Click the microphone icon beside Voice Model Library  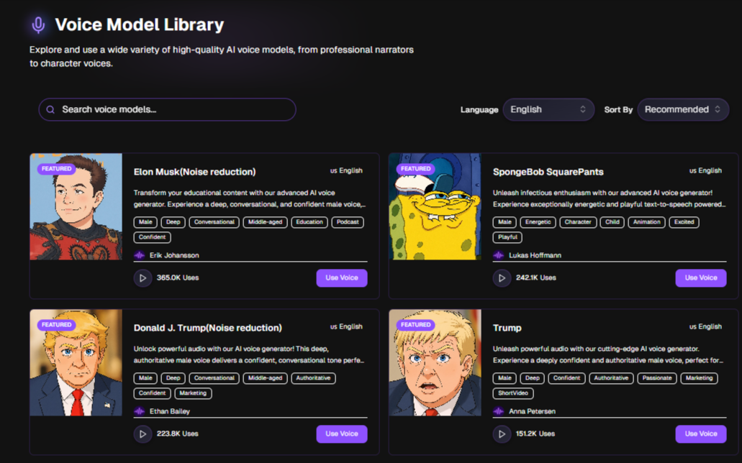[x=38, y=24]
